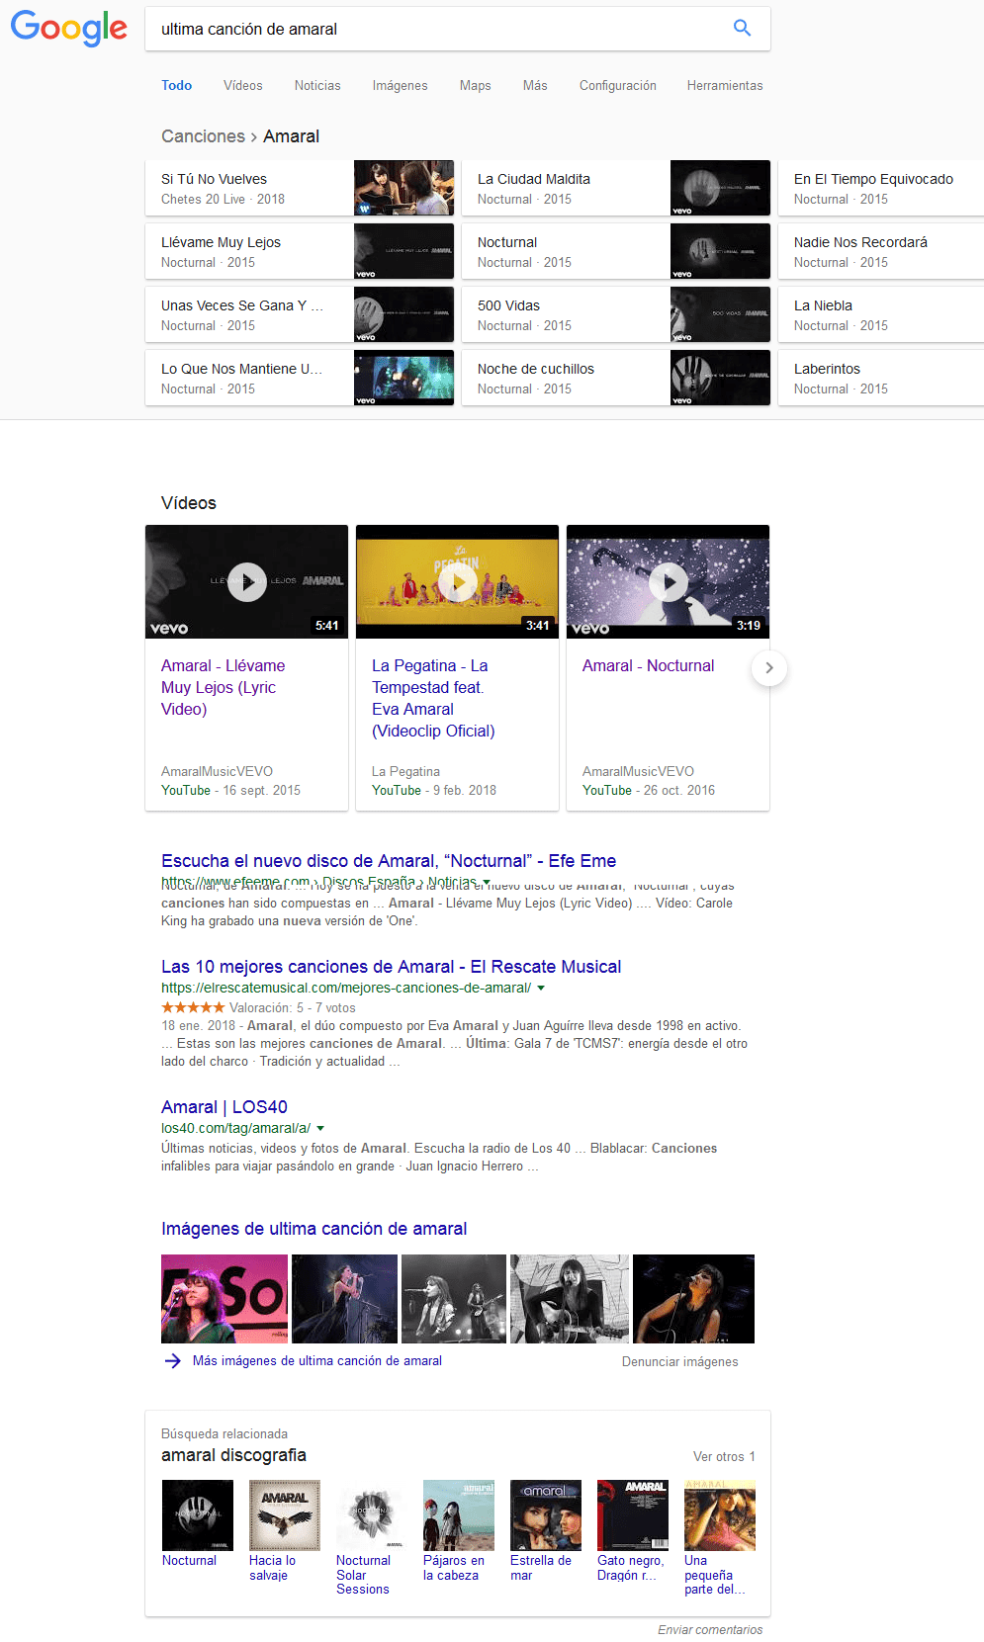Open the La Niebla song card

click(881, 314)
